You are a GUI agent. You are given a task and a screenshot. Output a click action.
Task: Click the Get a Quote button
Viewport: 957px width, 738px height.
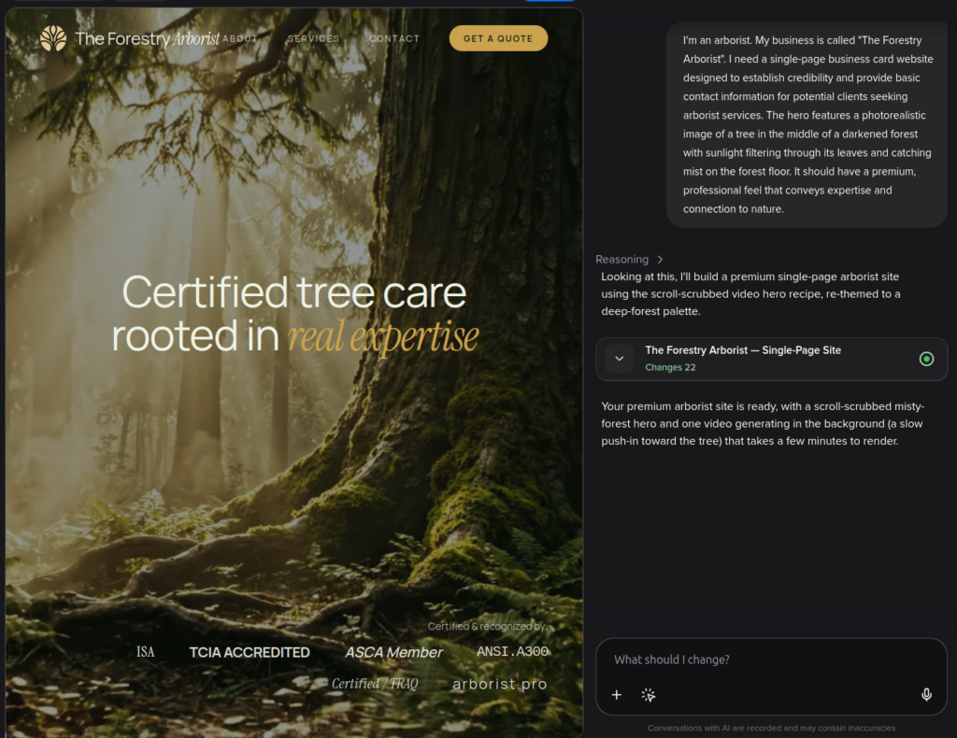click(x=498, y=38)
